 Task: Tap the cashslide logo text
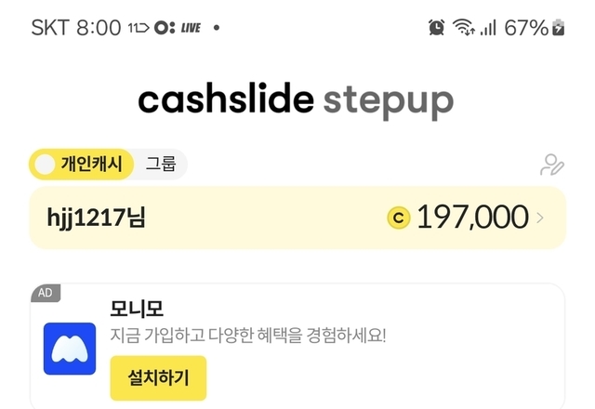226,100
